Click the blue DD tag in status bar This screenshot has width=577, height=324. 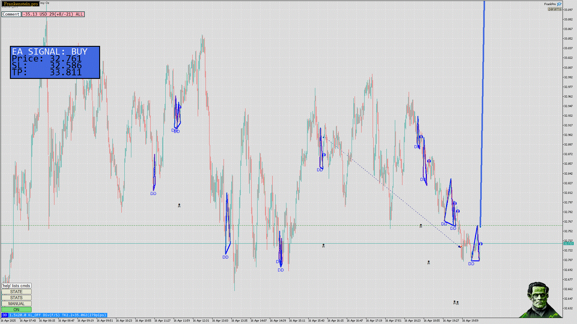(5, 315)
